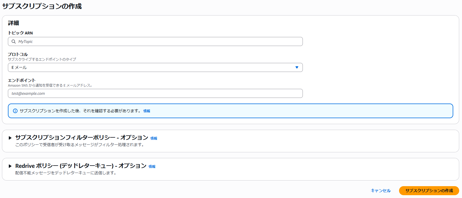
Task: Click the blue dropdown arrow in protocol selector
Action: coord(297,67)
